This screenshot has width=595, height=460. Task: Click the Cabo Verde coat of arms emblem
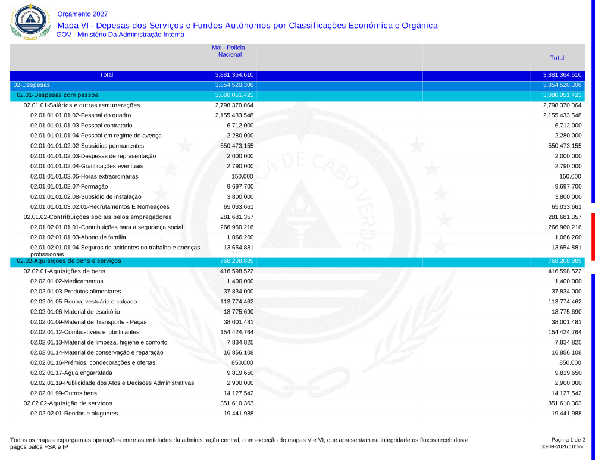[x=30, y=22]
